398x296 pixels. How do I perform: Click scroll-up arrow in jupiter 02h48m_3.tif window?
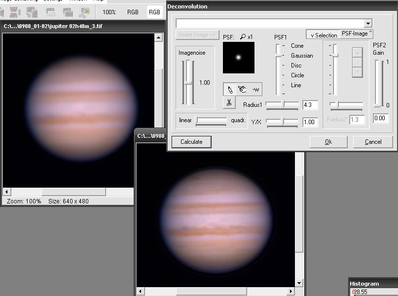[x=158, y=38]
